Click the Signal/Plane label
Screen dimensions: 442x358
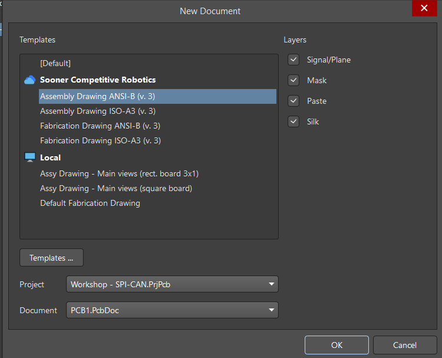(x=329, y=60)
